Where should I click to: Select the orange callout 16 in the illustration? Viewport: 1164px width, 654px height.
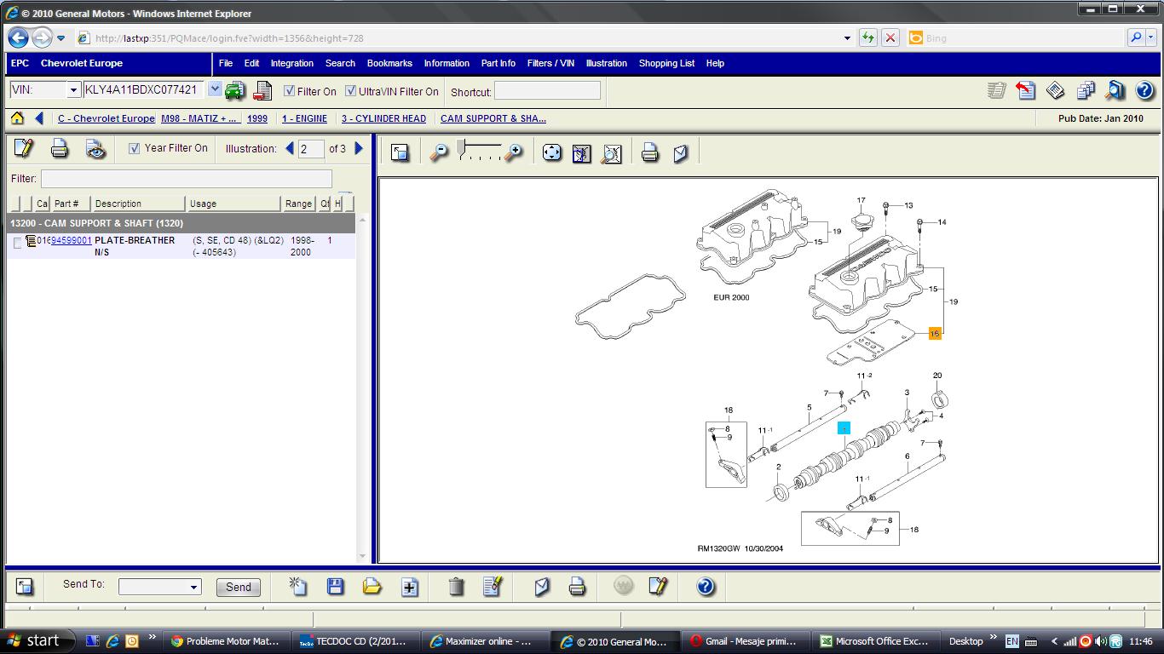(935, 333)
